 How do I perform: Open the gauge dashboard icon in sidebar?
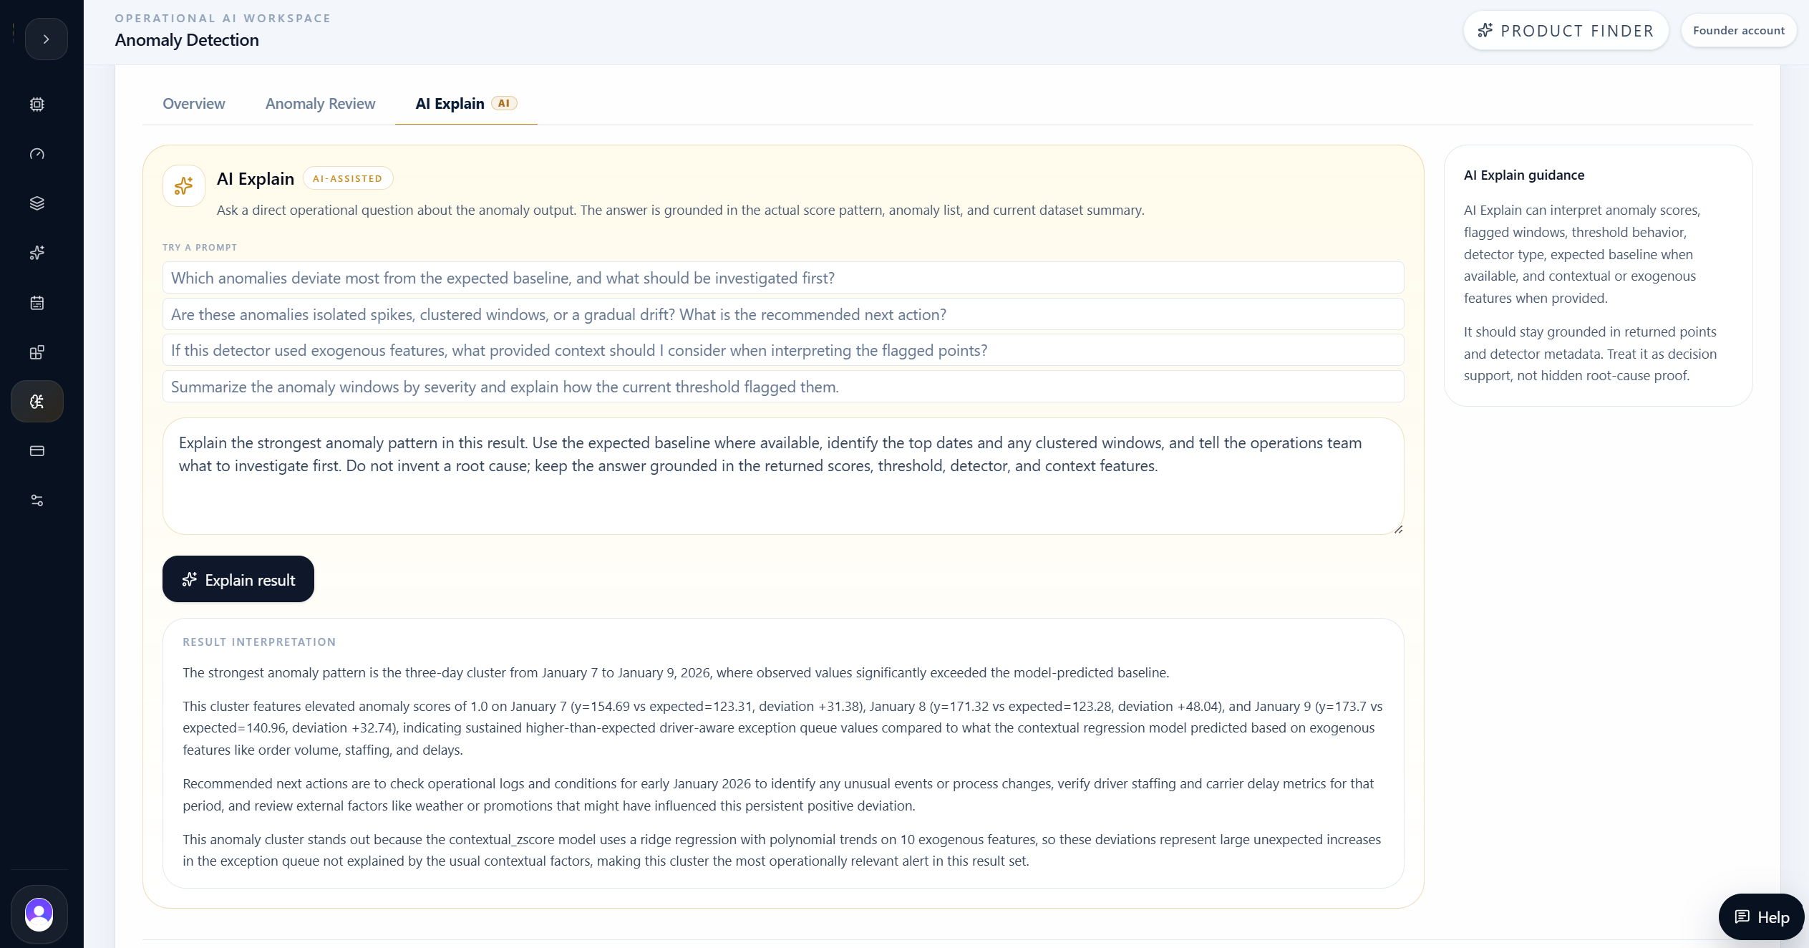(37, 154)
